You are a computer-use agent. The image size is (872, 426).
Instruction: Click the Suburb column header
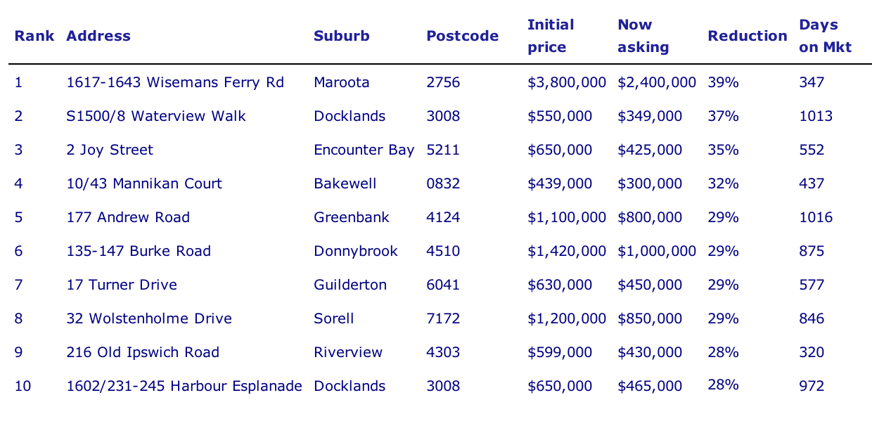[342, 36]
